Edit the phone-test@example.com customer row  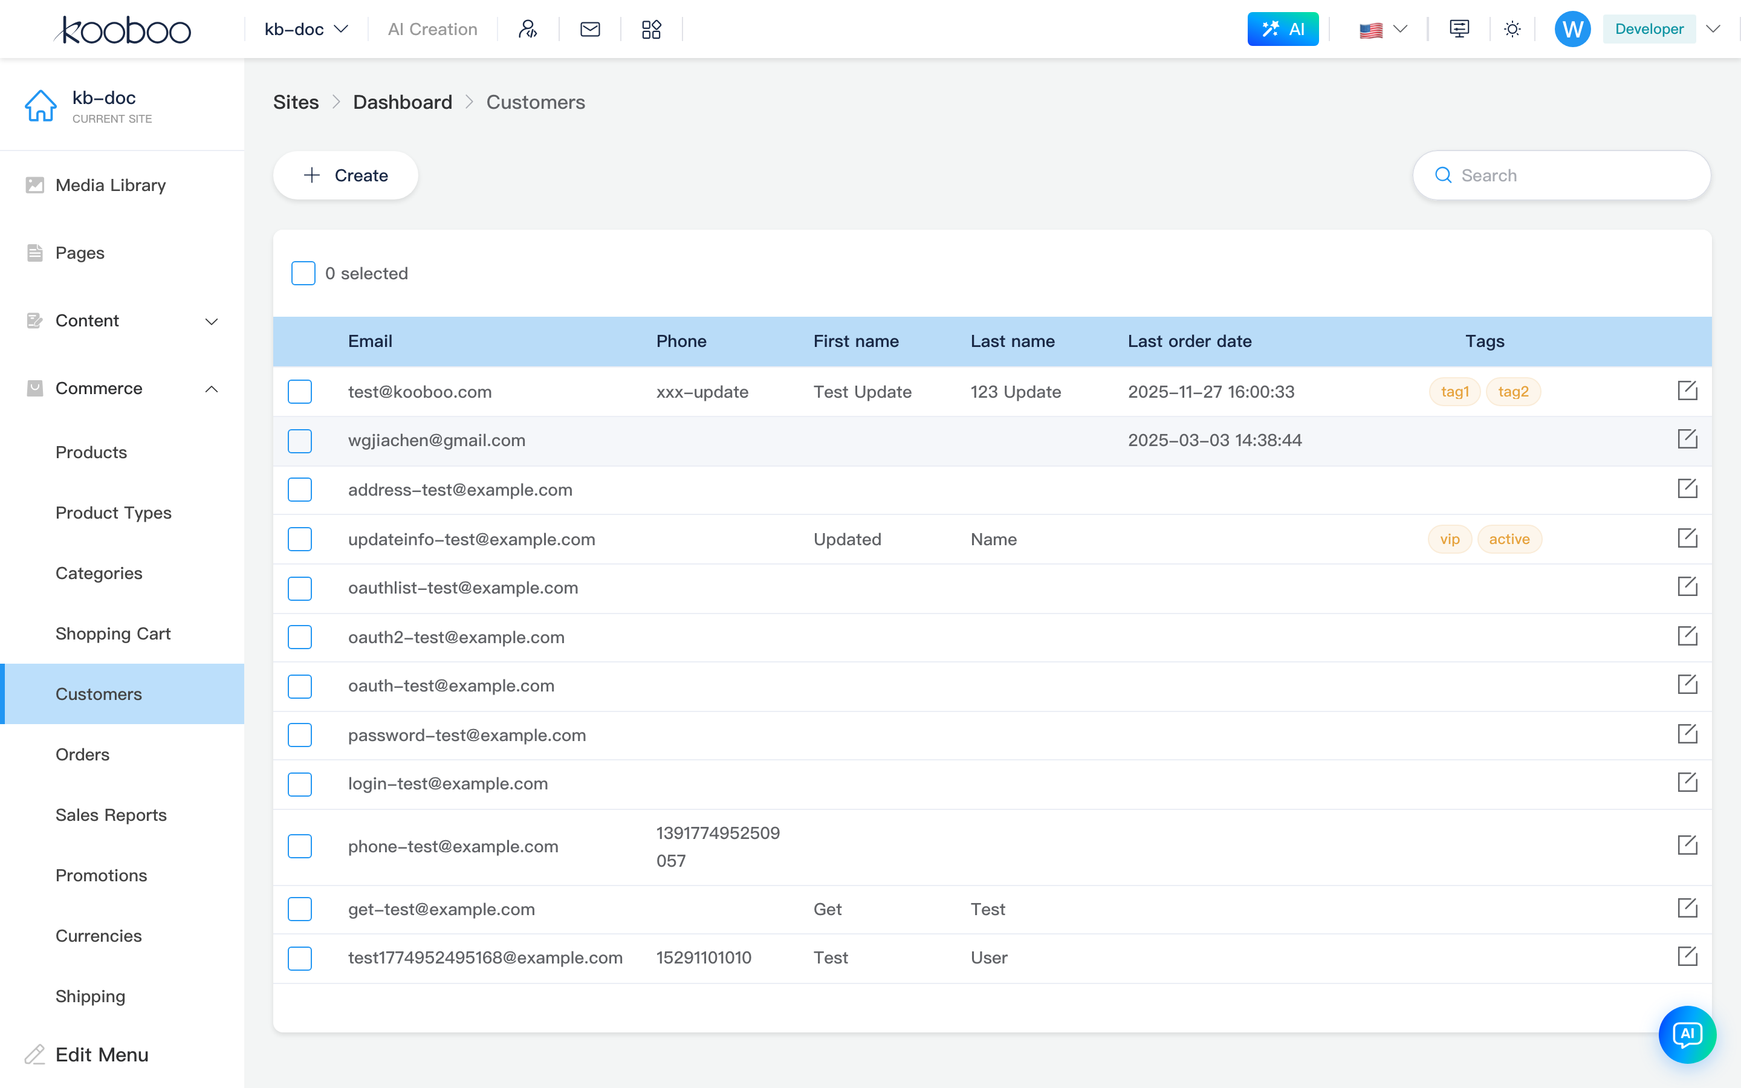(1687, 845)
